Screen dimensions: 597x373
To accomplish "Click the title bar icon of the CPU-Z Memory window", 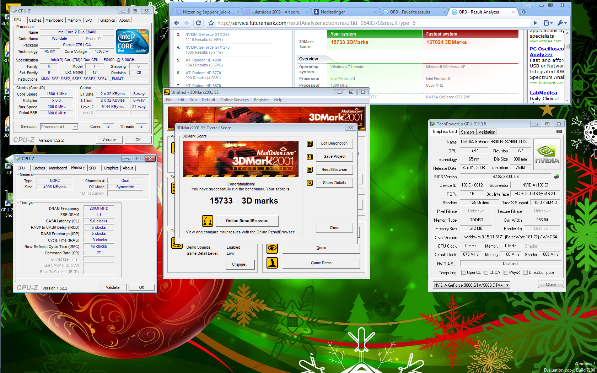I will (17, 158).
